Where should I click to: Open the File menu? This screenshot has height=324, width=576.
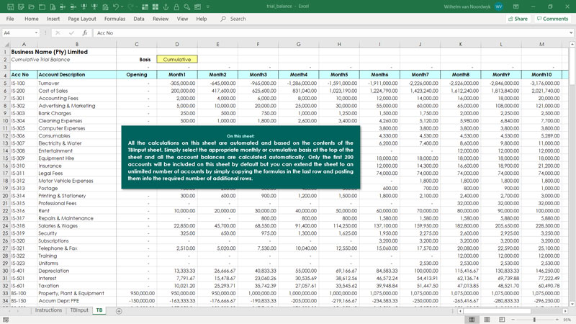[10, 19]
